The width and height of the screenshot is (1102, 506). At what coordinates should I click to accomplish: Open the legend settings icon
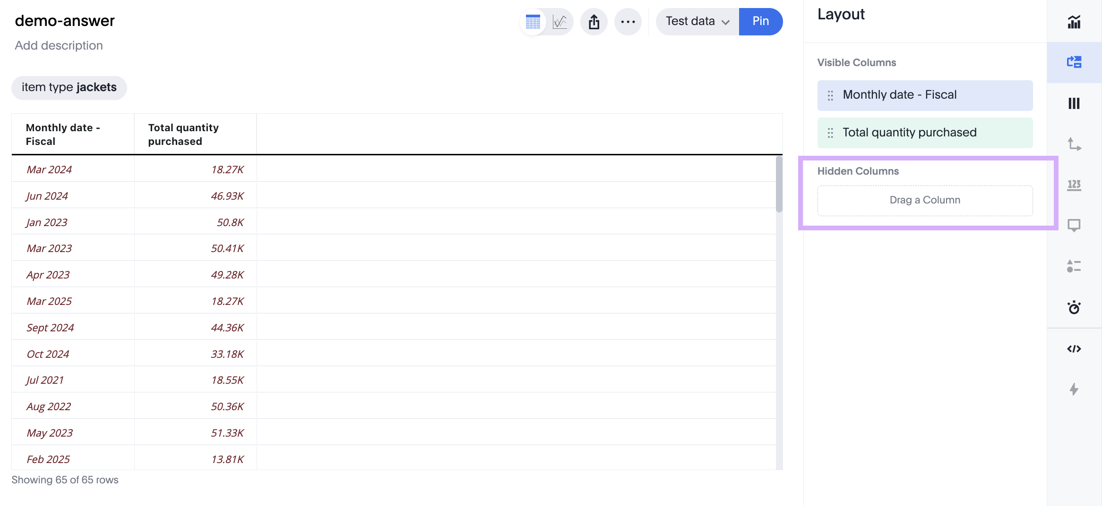pyautogui.click(x=1074, y=267)
